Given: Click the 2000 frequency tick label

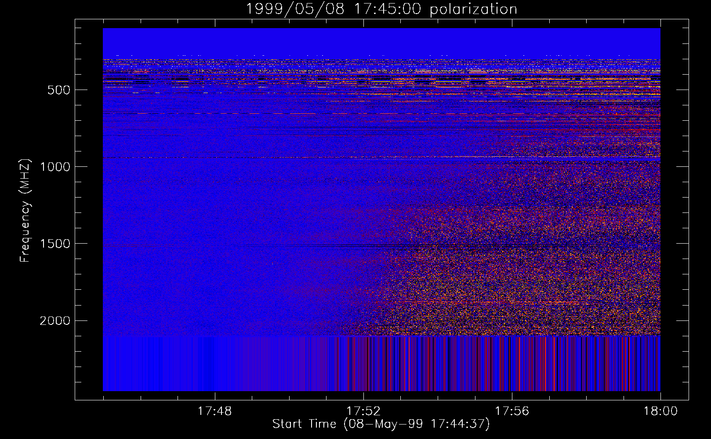Looking at the screenshot, I should [x=55, y=321].
